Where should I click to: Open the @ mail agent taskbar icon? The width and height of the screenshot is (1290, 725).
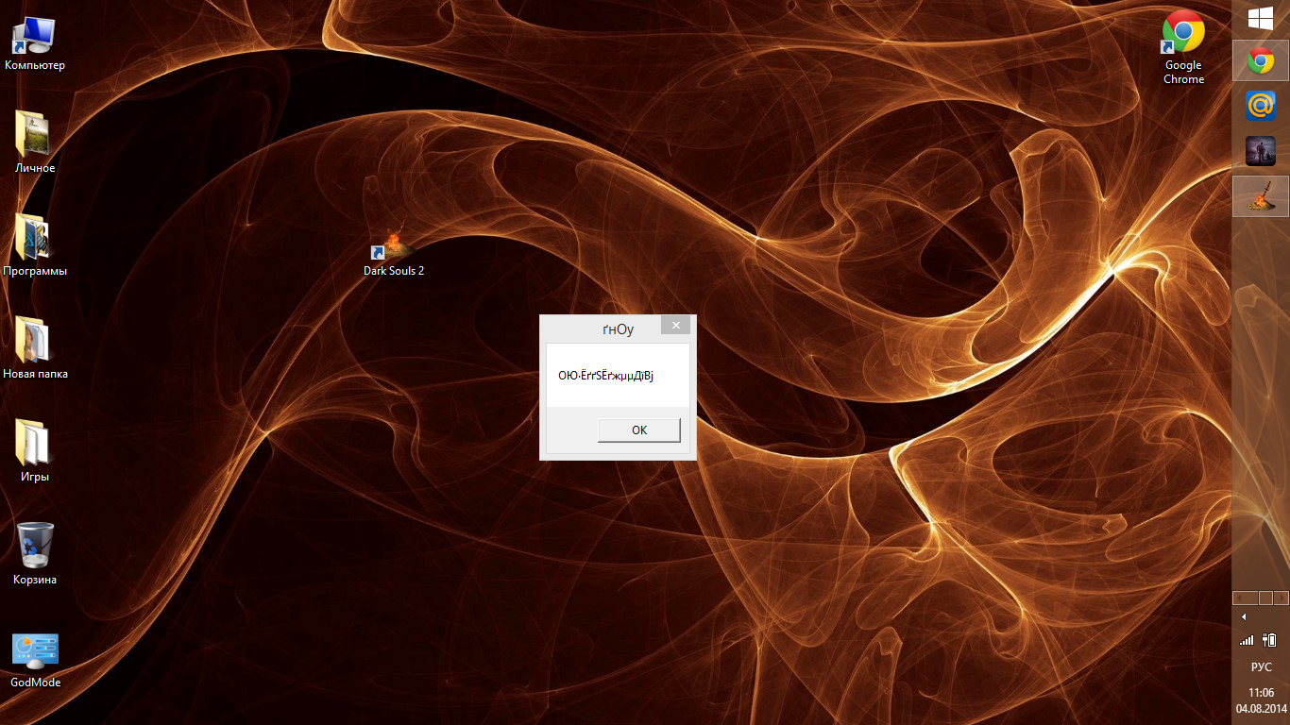(1261, 106)
